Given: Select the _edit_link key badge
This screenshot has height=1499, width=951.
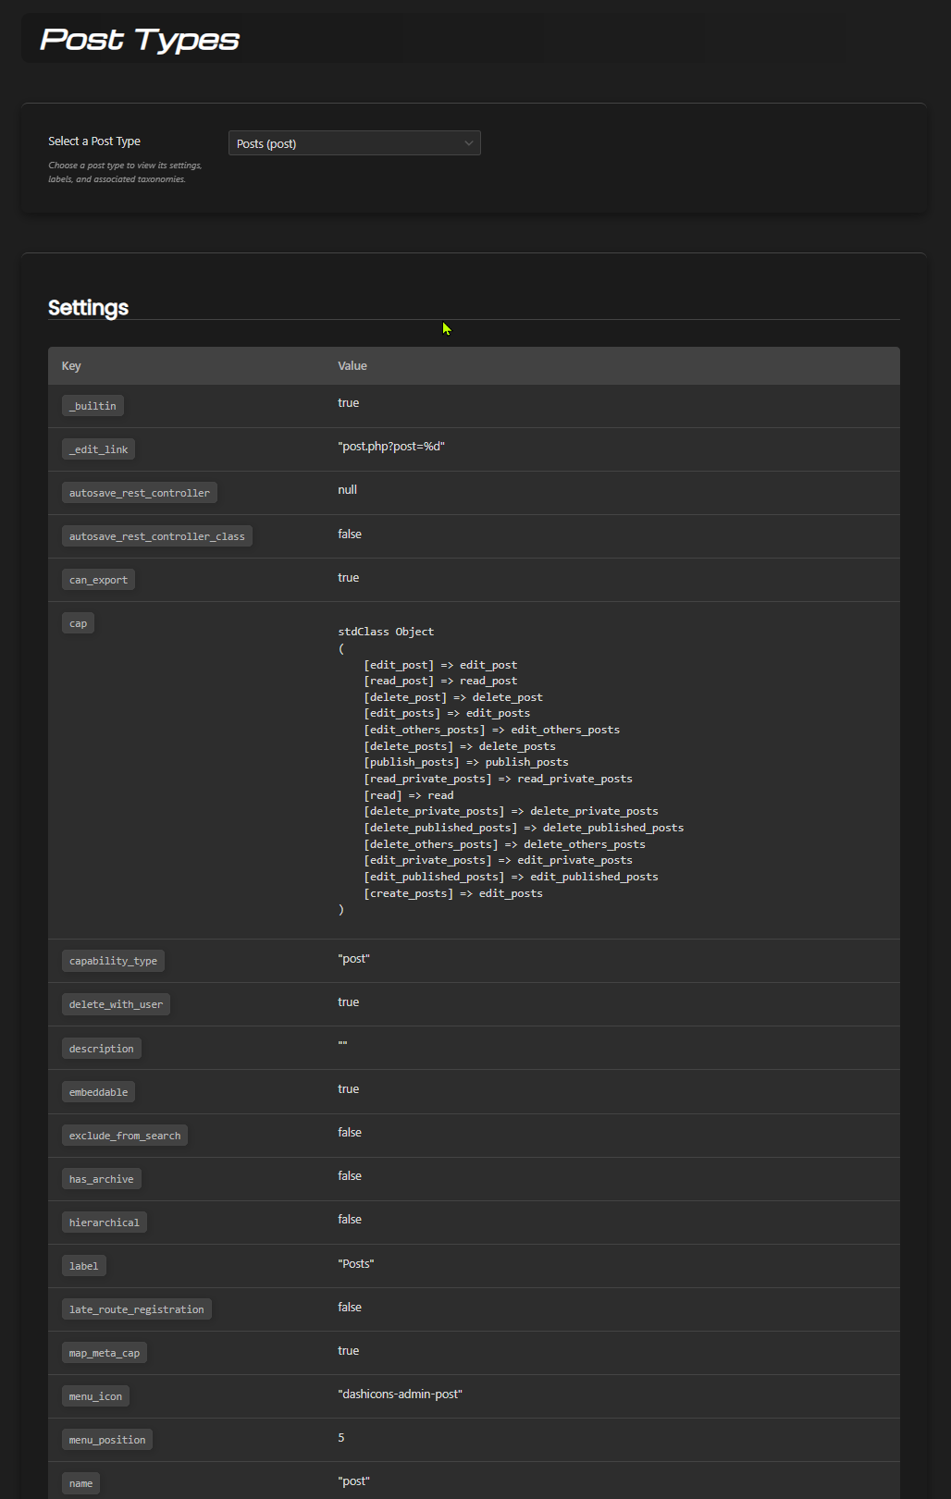Looking at the screenshot, I should point(98,449).
